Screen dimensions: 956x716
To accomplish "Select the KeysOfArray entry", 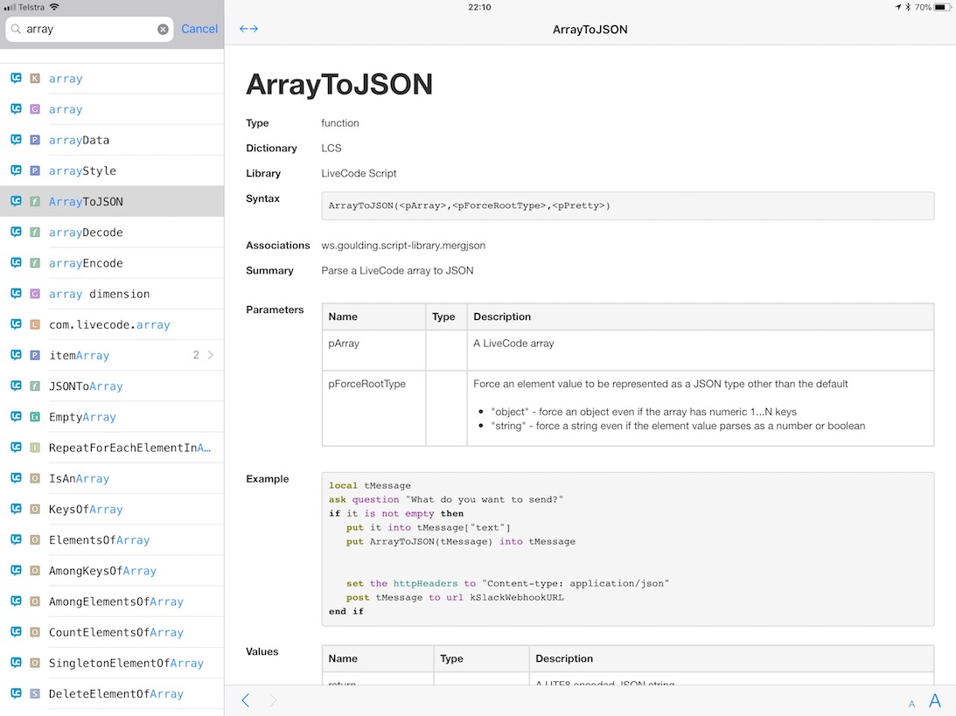I will click(86, 510).
